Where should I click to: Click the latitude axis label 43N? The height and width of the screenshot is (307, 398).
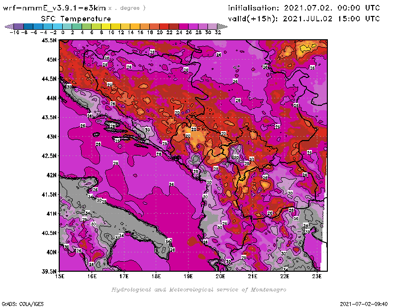51,137
